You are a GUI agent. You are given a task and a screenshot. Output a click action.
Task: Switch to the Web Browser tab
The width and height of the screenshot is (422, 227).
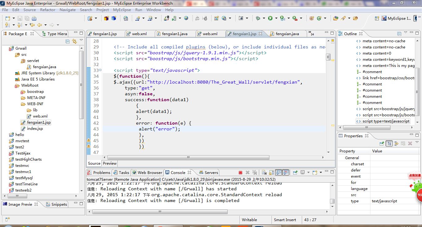[147, 172]
